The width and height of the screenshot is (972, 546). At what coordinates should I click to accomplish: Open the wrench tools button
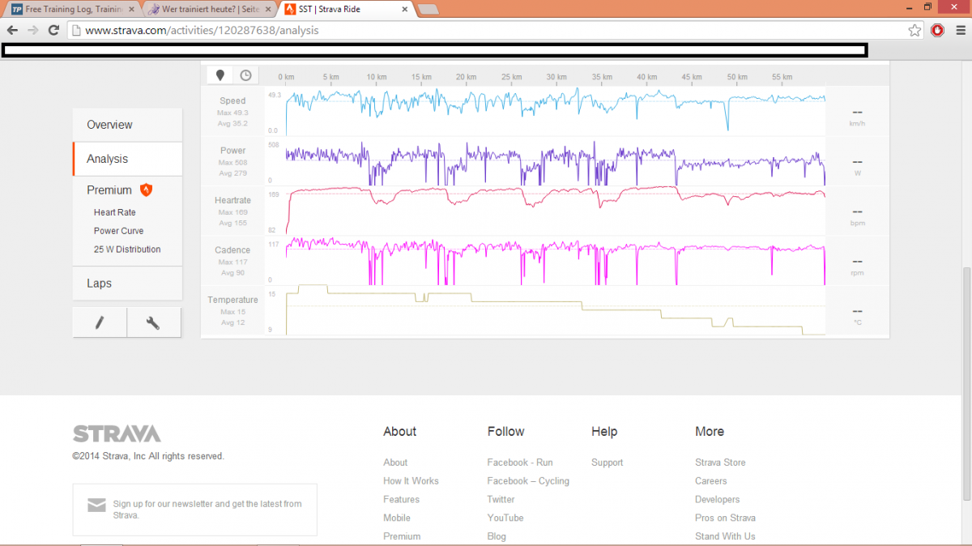point(153,322)
